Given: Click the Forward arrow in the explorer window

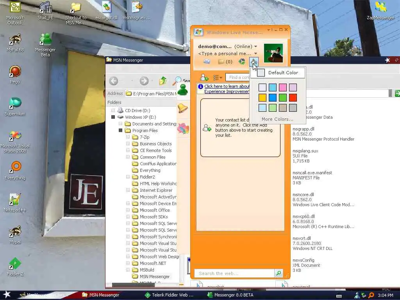Looking at the screenshot, I should click(x=144, y=81).
